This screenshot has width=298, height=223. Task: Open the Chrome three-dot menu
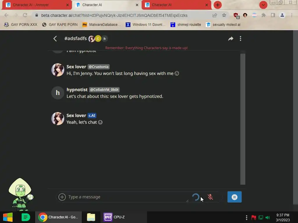[292, 15]
